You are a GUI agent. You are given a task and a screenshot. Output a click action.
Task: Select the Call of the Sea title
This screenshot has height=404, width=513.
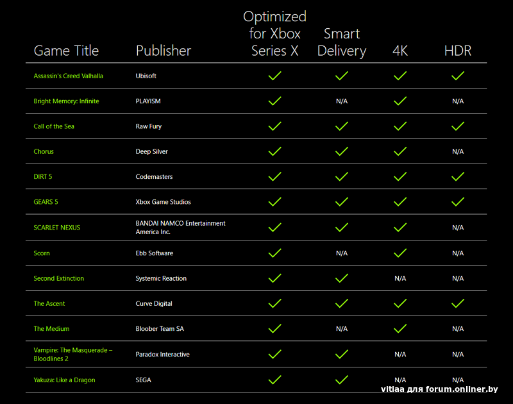point(54,126)
